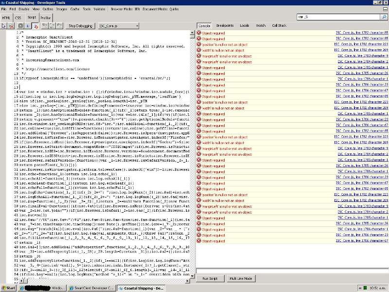The height and width of the screenshot is (292, 389).
Task: Click the Run Script button
Action: [x=210, y=278]
